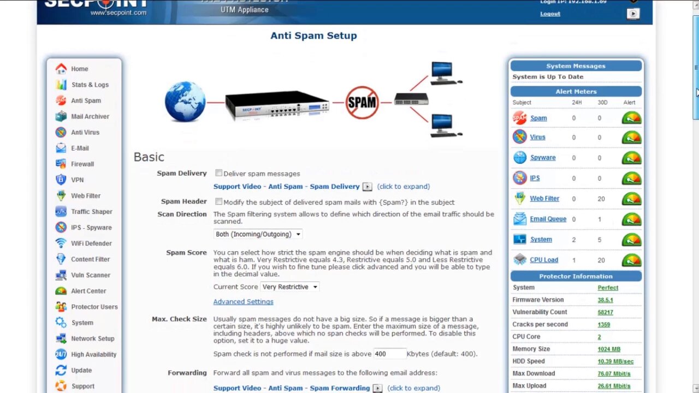Open the Current Score dropdown
The height and width of the screenshot is (393, 699).
click(x=289, y=287)
